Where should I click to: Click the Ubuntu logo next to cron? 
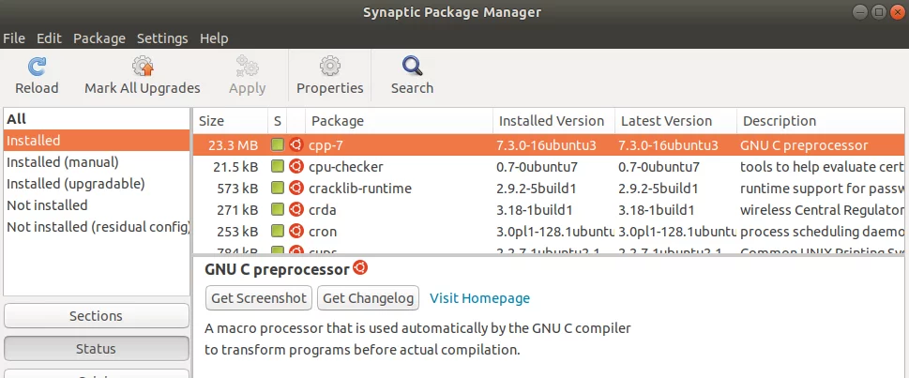(295, 232)
